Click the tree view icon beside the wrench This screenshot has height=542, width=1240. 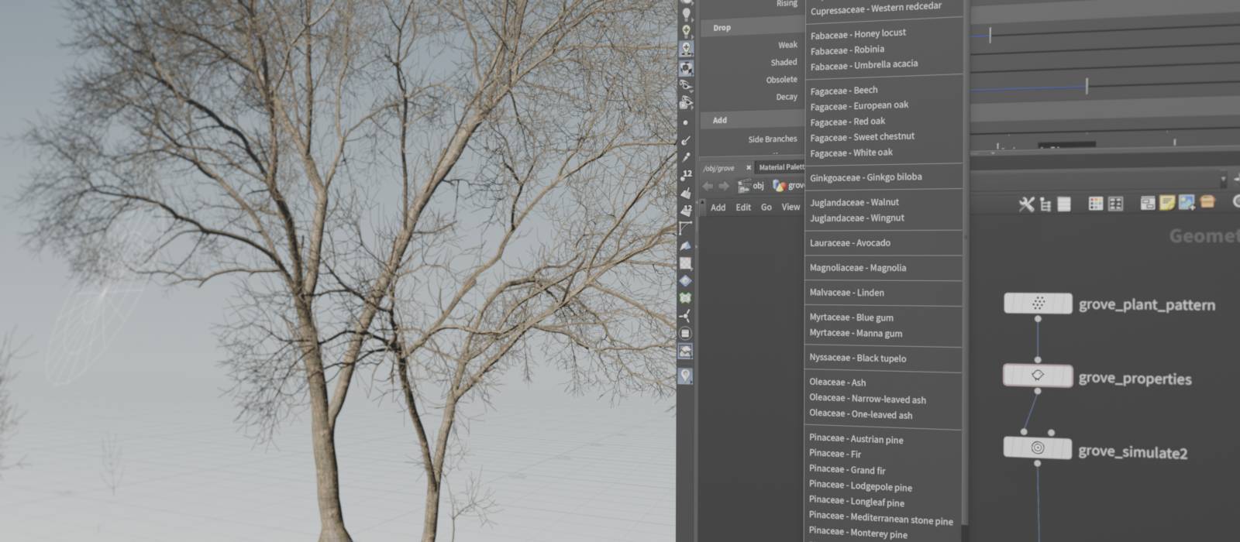pyautogui.click(x=1045, y=204)
